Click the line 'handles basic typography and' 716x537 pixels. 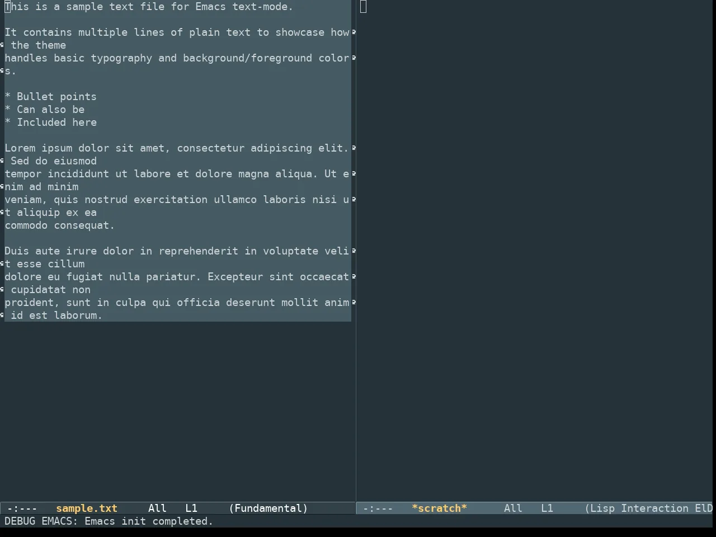tap(177, 58)
